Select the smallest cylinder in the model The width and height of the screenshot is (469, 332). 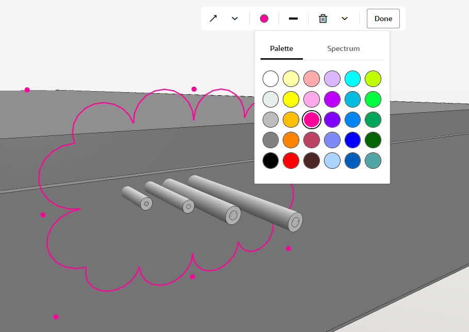(x=136, y=198)
